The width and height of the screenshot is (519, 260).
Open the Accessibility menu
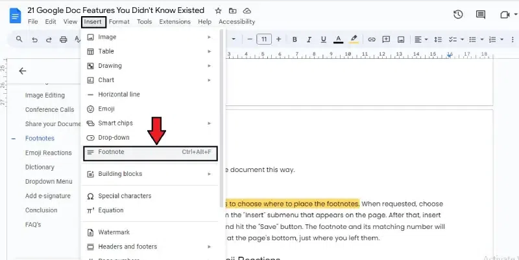point(237,22)
